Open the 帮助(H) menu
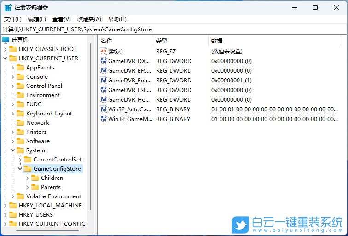 [x=117, y=19]
